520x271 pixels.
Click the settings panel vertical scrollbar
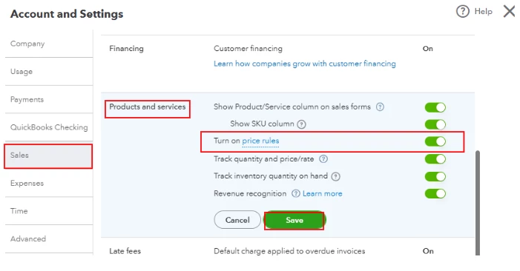tap(478, 202)
